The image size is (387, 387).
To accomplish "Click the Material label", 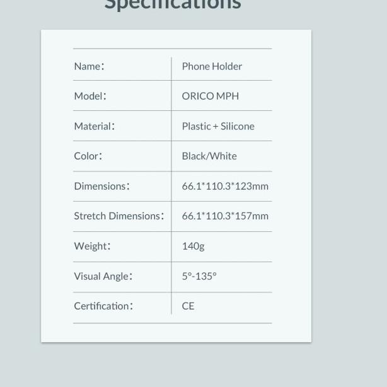I will pyautogui.click(x=94, y=126).
